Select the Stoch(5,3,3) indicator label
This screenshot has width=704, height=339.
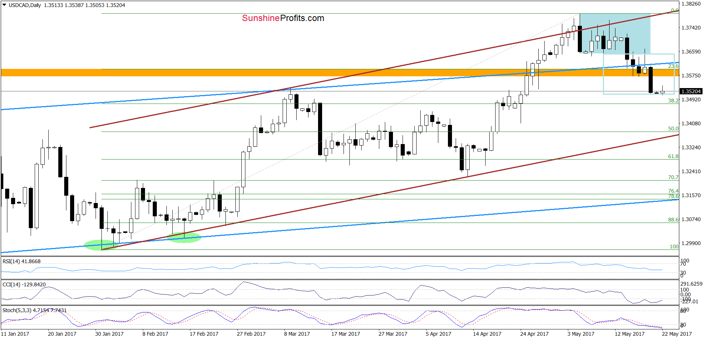tap(34, 310)
